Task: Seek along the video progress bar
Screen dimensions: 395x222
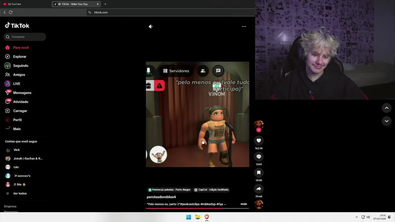Action: pos(197,208)
